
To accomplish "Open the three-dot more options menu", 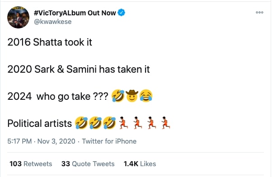I will click(259, 13).
